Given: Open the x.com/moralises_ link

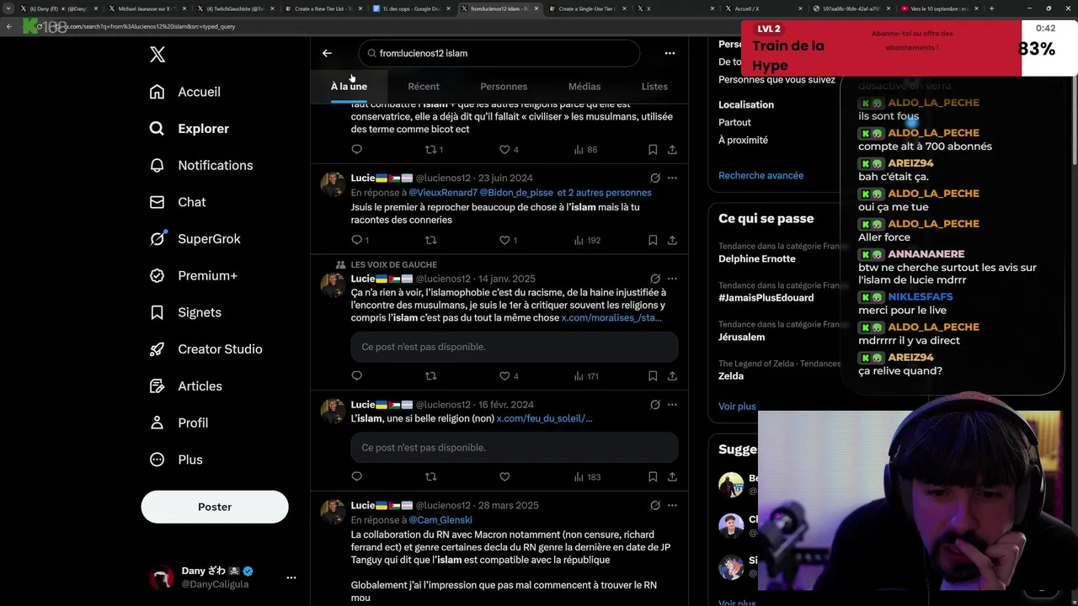Looking at the screenshot, I should pyautogui.click(x=611, y=318).
